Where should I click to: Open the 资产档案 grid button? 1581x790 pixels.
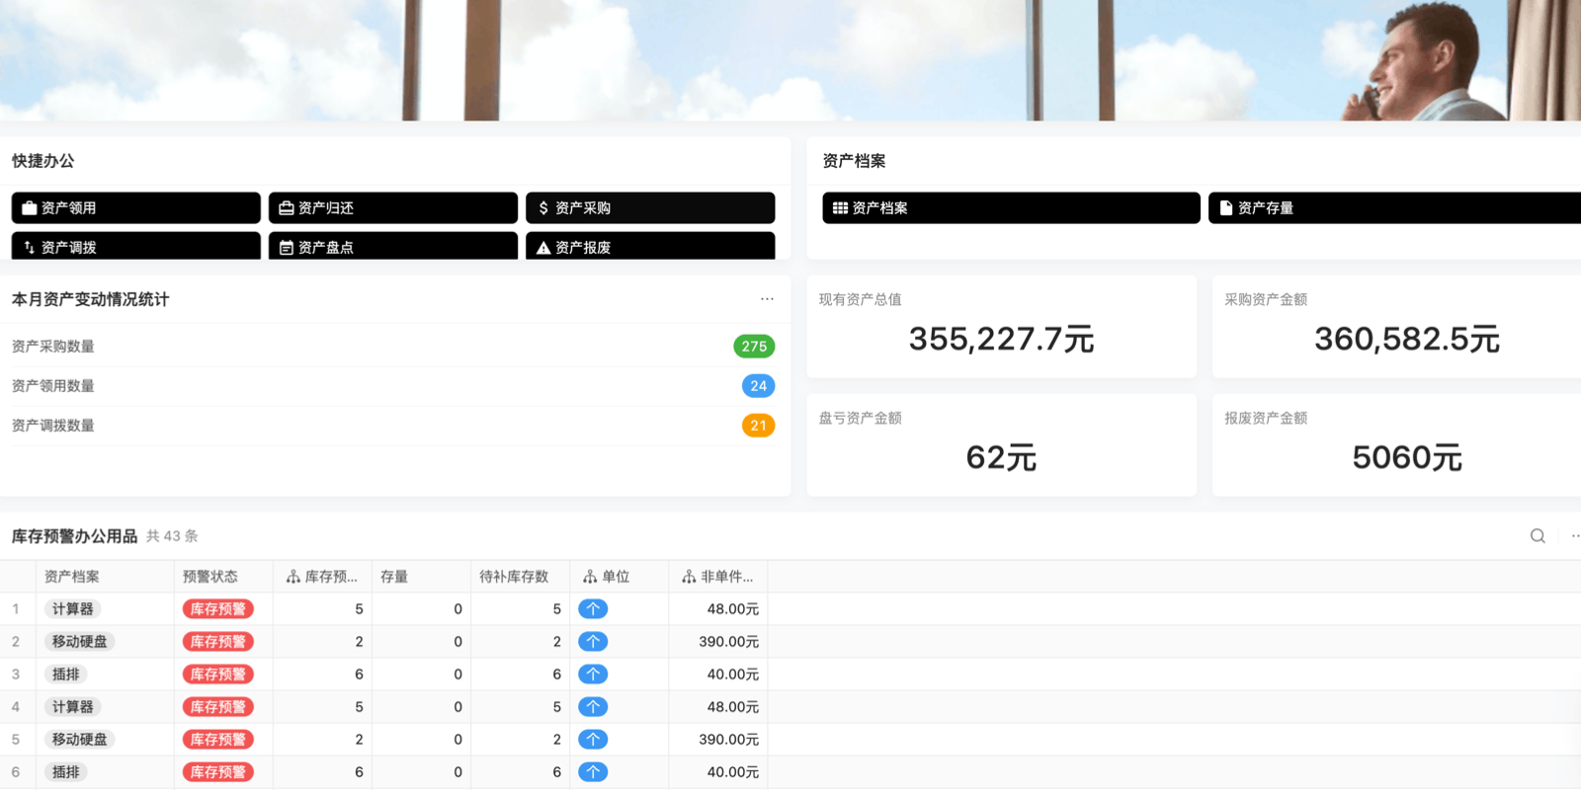1011,208
